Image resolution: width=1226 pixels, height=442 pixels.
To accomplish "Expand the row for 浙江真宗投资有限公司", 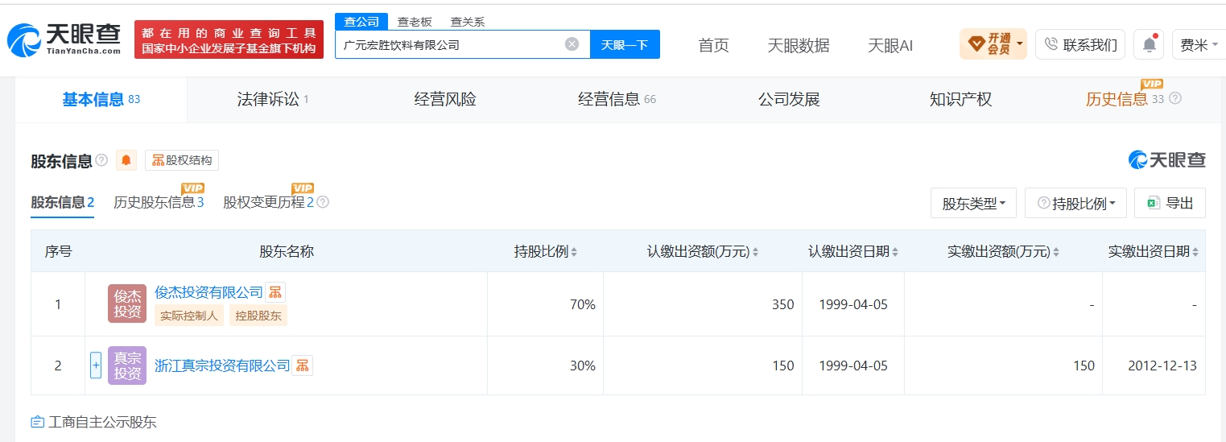I will coord(96,366).
